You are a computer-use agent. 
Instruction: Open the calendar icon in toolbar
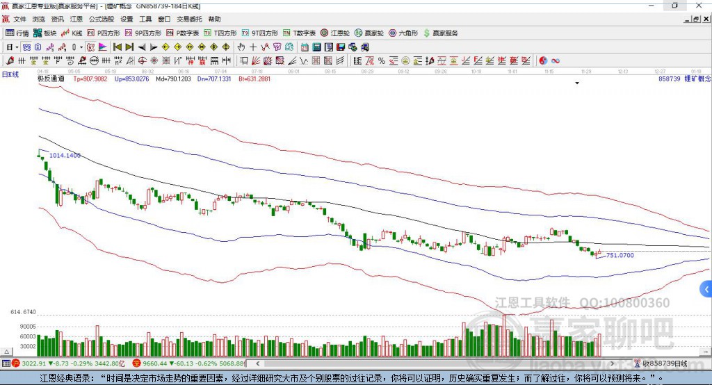[305, 47]
